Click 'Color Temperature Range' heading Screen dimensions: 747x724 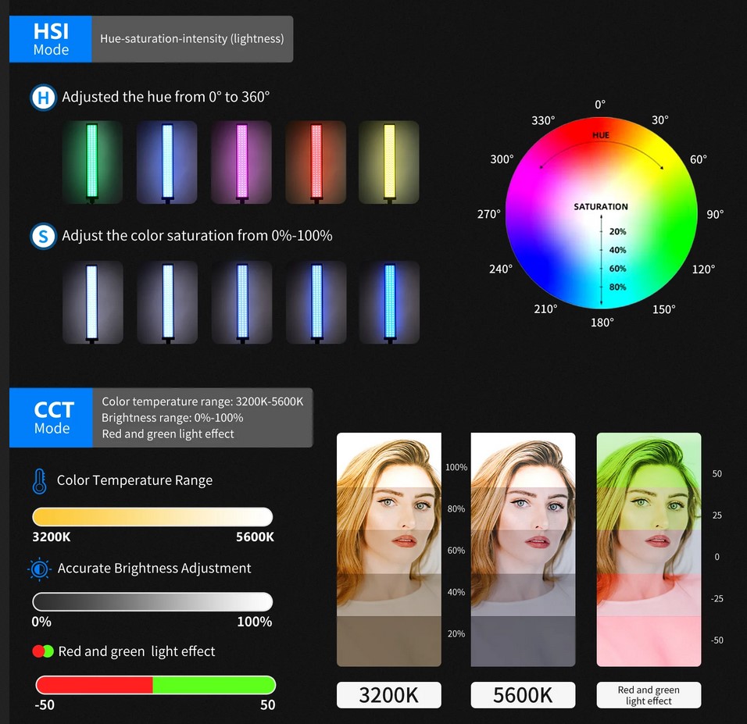click(x=135, y=480)
